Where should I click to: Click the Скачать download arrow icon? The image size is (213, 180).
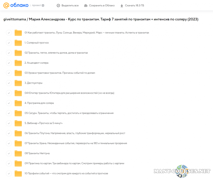point(122,6)
